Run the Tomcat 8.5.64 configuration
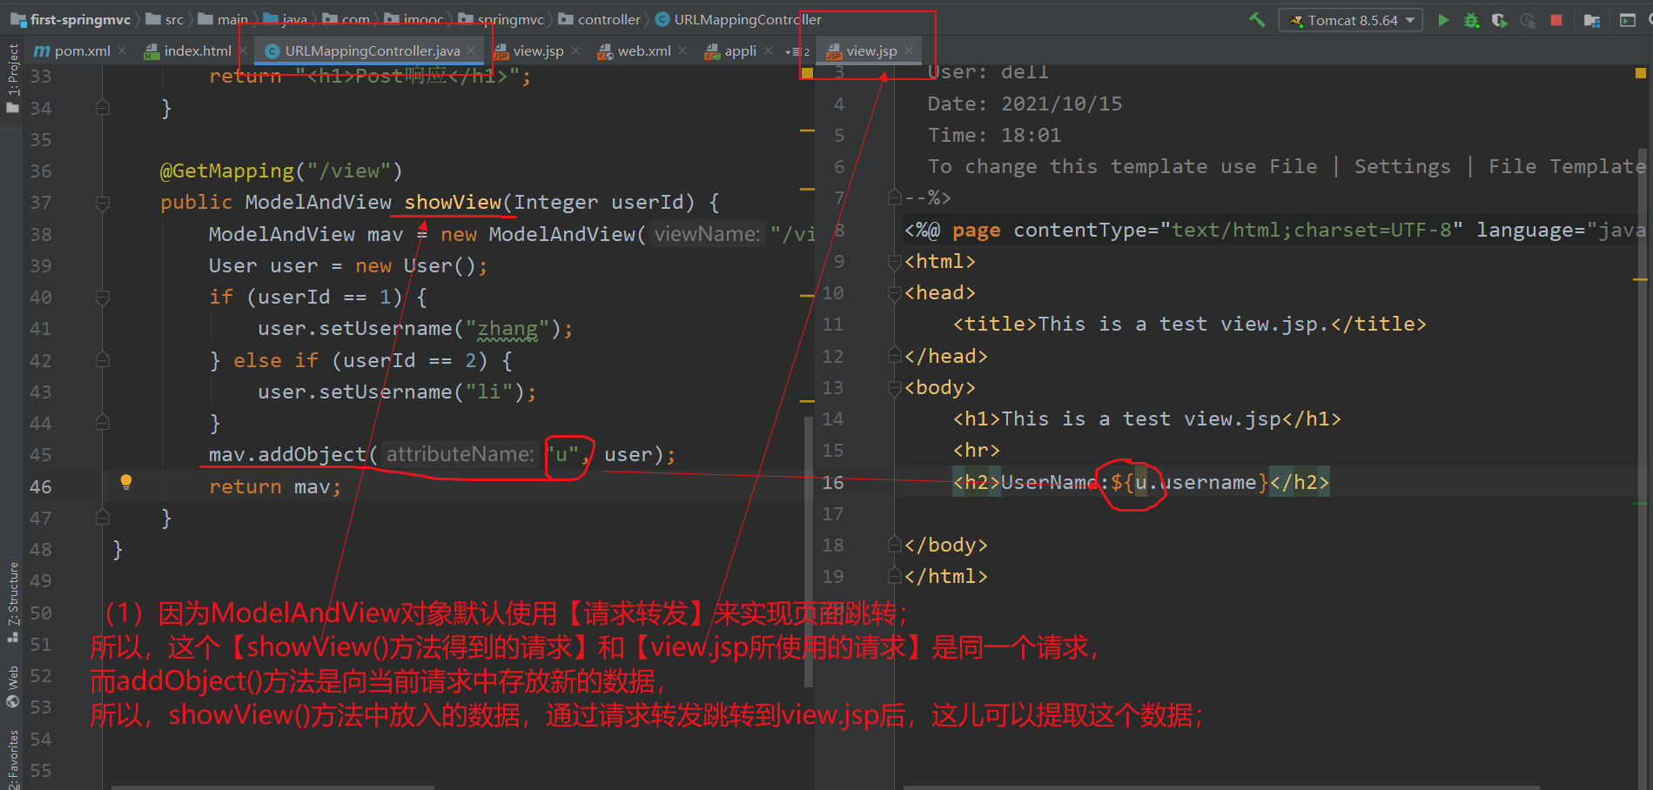 click(x=1444, y=19)
